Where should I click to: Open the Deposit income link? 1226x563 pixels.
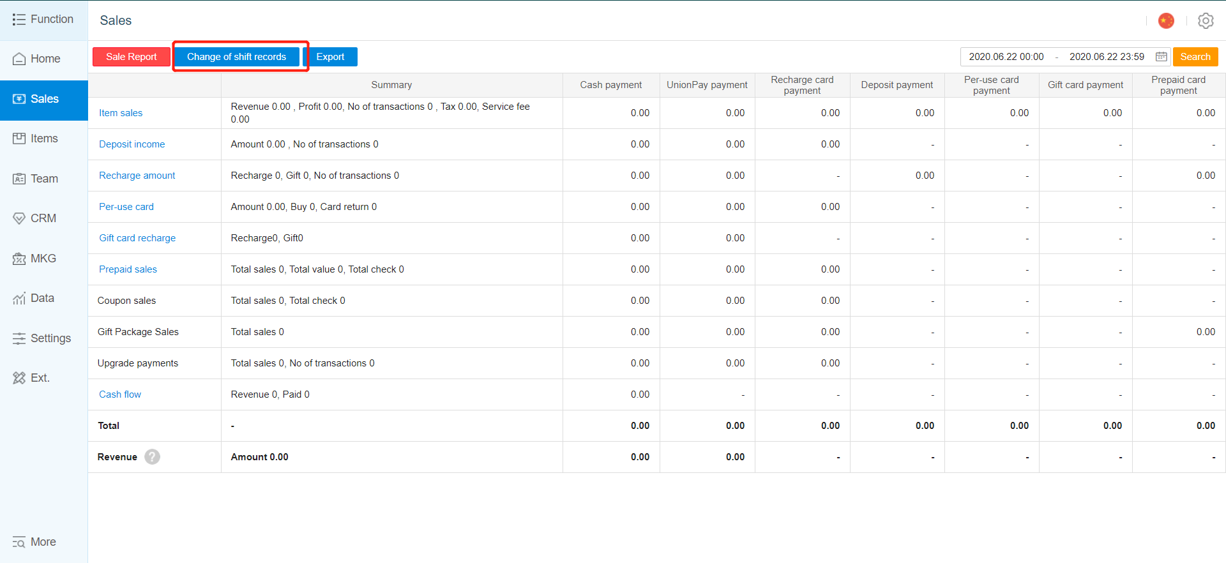coord(132,144)
